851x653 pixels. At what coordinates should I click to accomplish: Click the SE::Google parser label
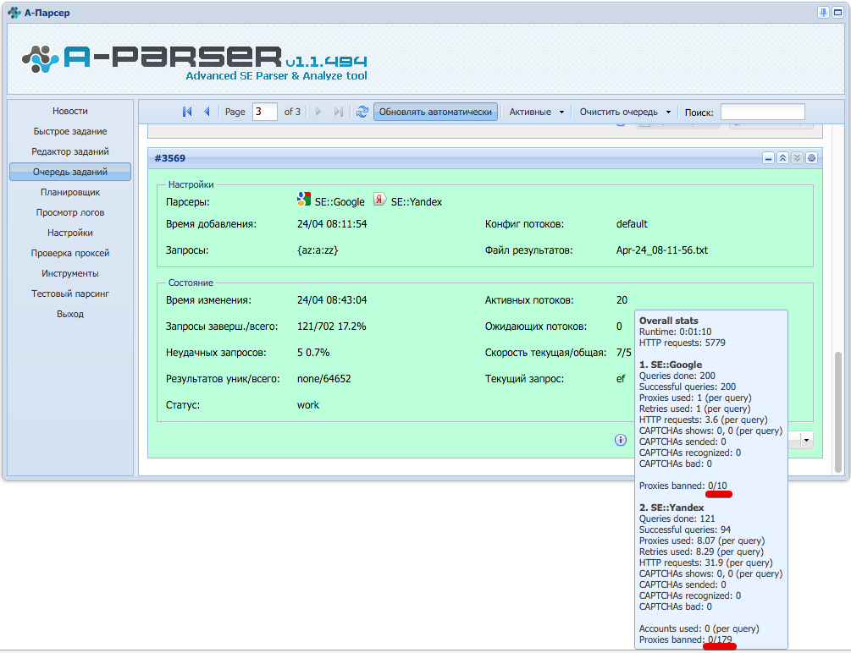point(340,202)
